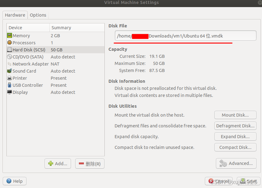Click the Add... device button
Screen dimensions: 262x188
(x=58, y=163)
